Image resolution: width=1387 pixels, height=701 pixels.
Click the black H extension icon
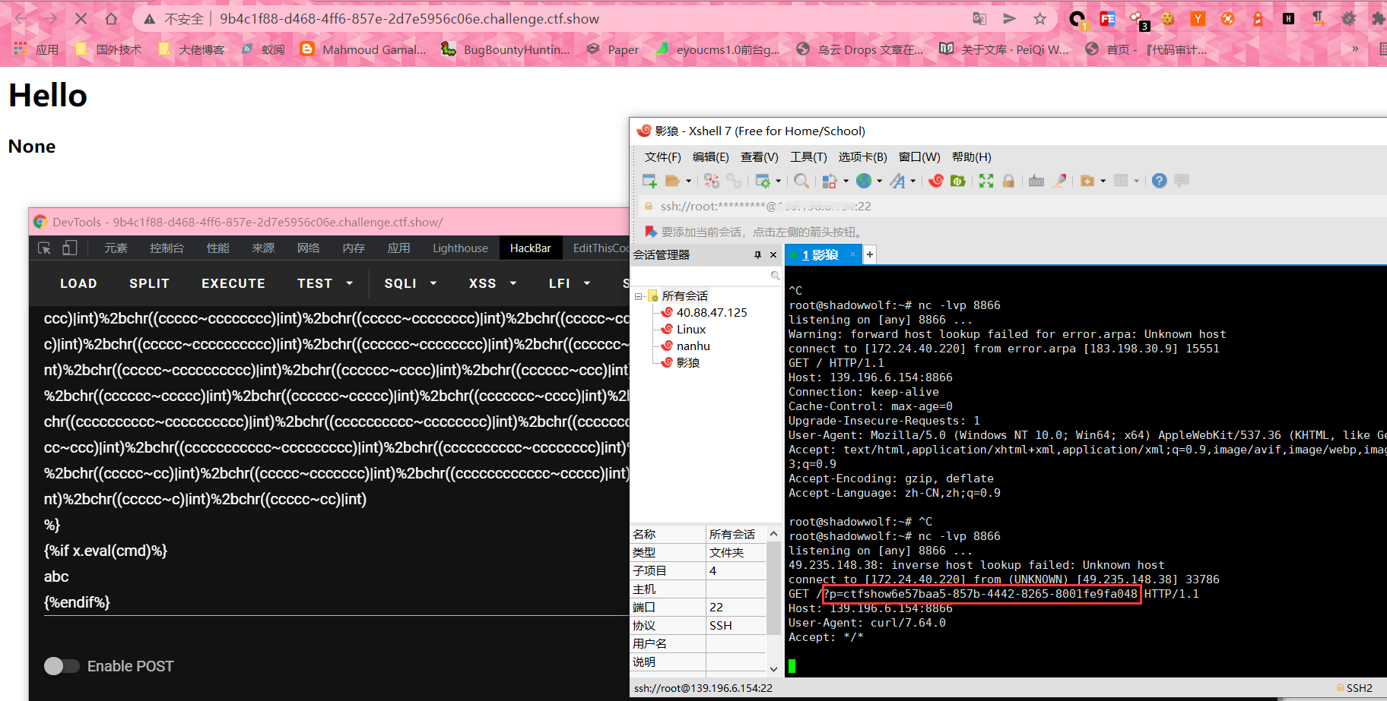click(x=1288, y=19)
